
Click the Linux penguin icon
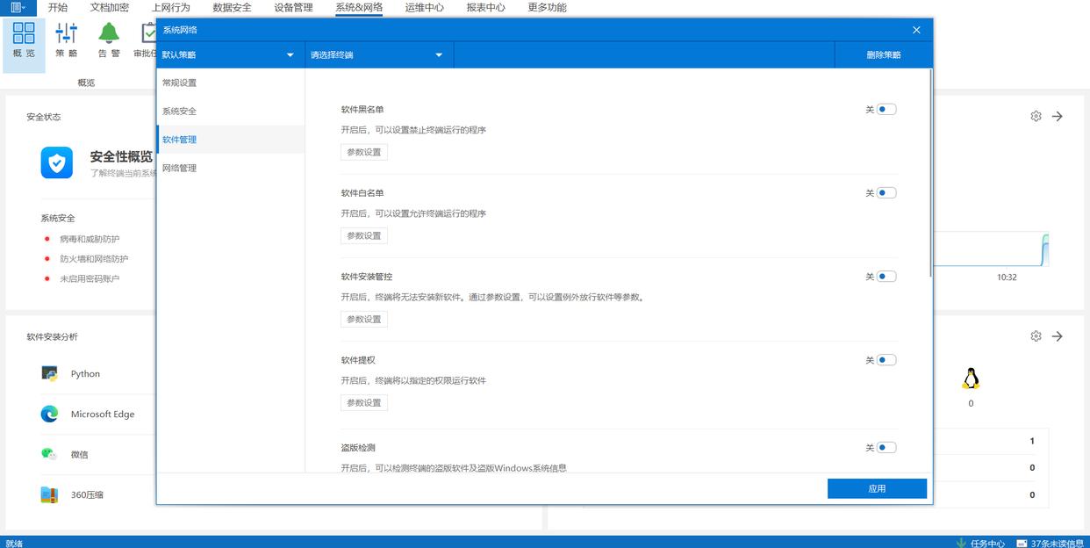click(x=970, y=379)
